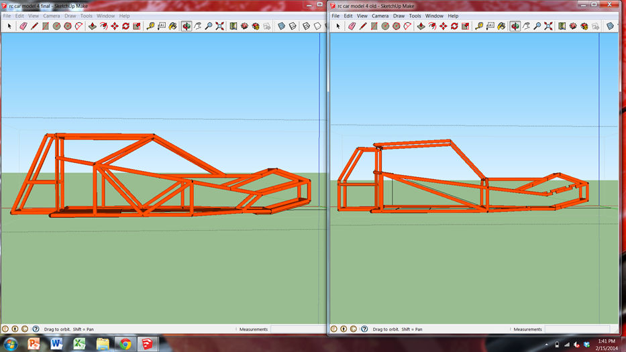Open Google Chrome from the taskbar
The height and width of the screenshot is (352, 626).
point(125,343)
